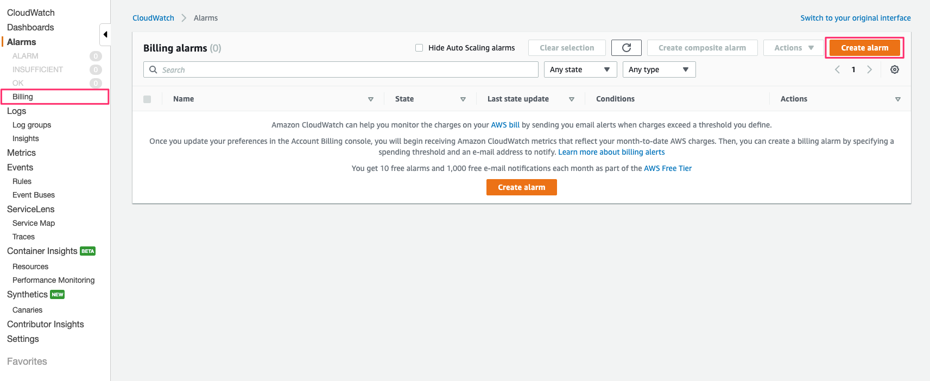Sort by Actions column arrow
930x381 pixels.
coord(898,99)
